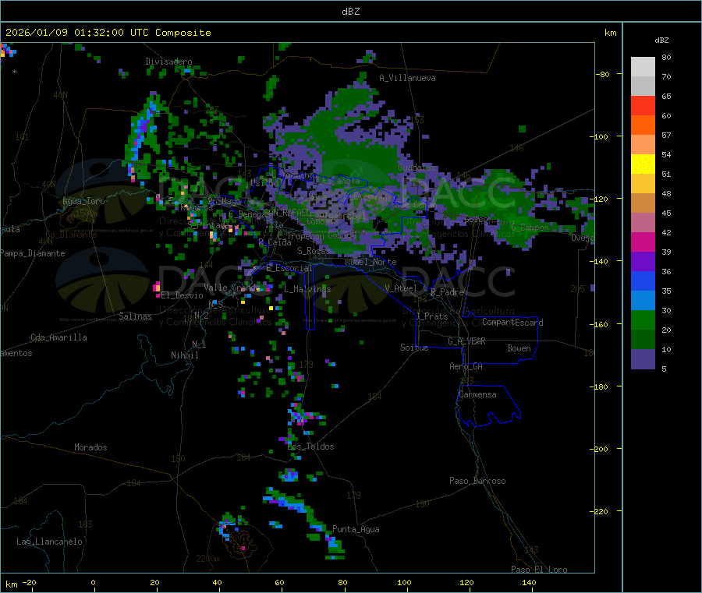Click the bright green 20-30 dBZ legend swatch
Screen dimensions: 702x593
643,319
